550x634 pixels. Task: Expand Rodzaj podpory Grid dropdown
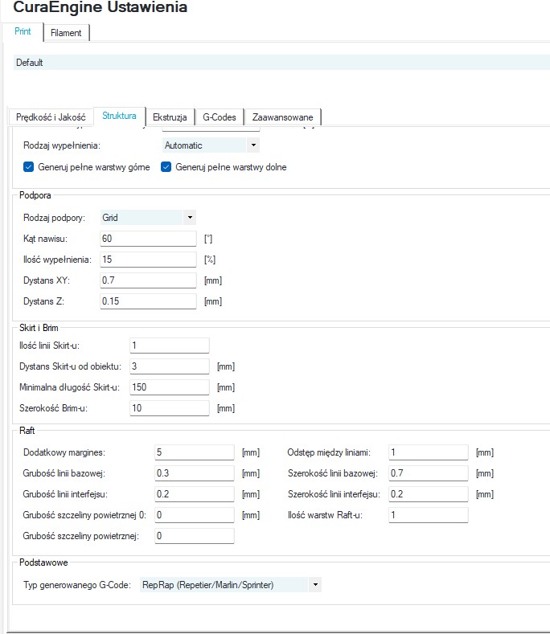(148, 218)
